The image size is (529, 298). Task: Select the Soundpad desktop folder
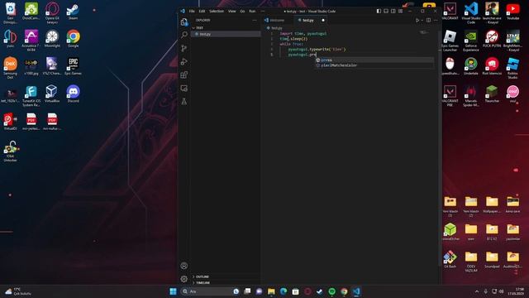(x=492, y=259)
